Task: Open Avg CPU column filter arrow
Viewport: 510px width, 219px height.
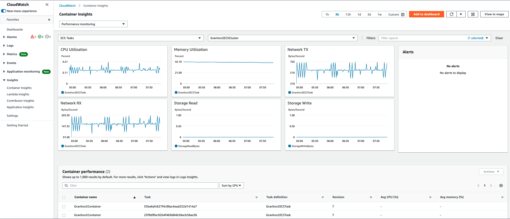Action: [x=430, y=197]
